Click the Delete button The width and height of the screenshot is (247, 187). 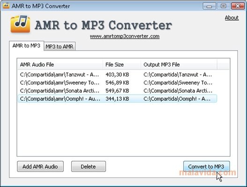pos(89,166)
